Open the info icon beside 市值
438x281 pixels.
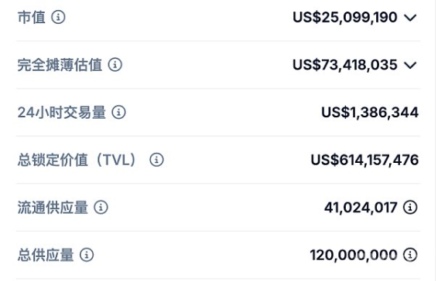coord(58,17)
